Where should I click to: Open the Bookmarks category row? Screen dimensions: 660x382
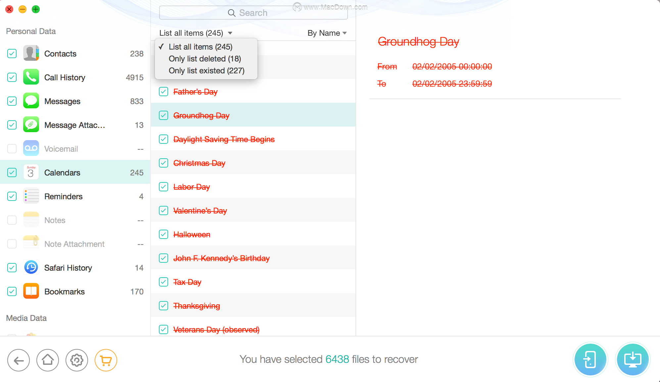(75, 291)
